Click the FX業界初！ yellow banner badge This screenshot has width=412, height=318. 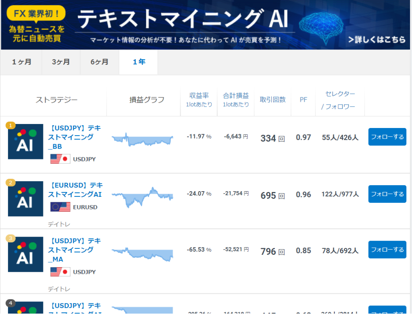click(36, 13)
